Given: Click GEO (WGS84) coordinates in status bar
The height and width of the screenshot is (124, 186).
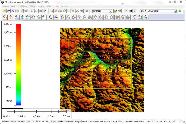Looking at the screenshot, I should [x=121, y=121].
